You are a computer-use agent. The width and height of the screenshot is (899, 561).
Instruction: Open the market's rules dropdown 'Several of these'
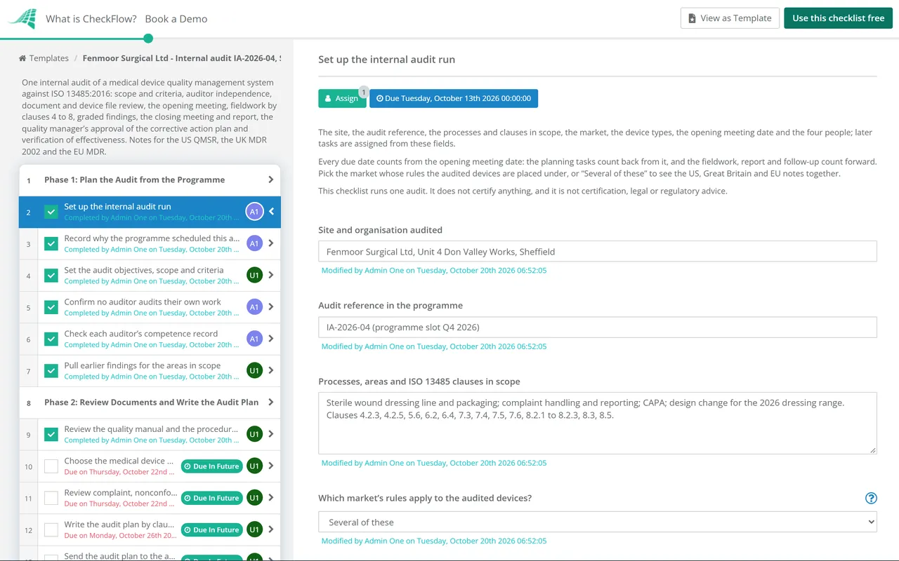(x=598, y=522)
